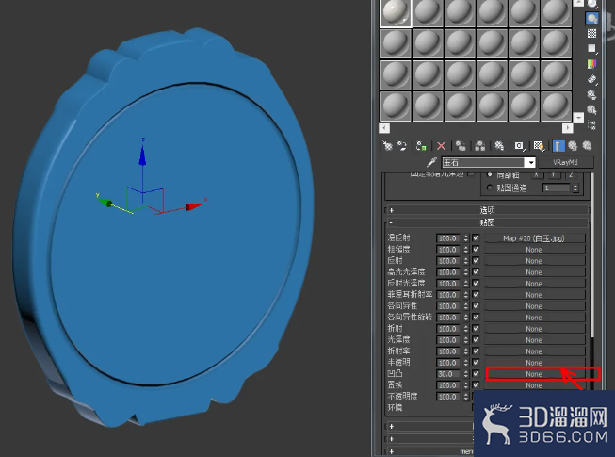Image resolution: width=615 pixels, height=457 pixels.
Task: Click sample slots scroll left arrow
Action: 384,128
